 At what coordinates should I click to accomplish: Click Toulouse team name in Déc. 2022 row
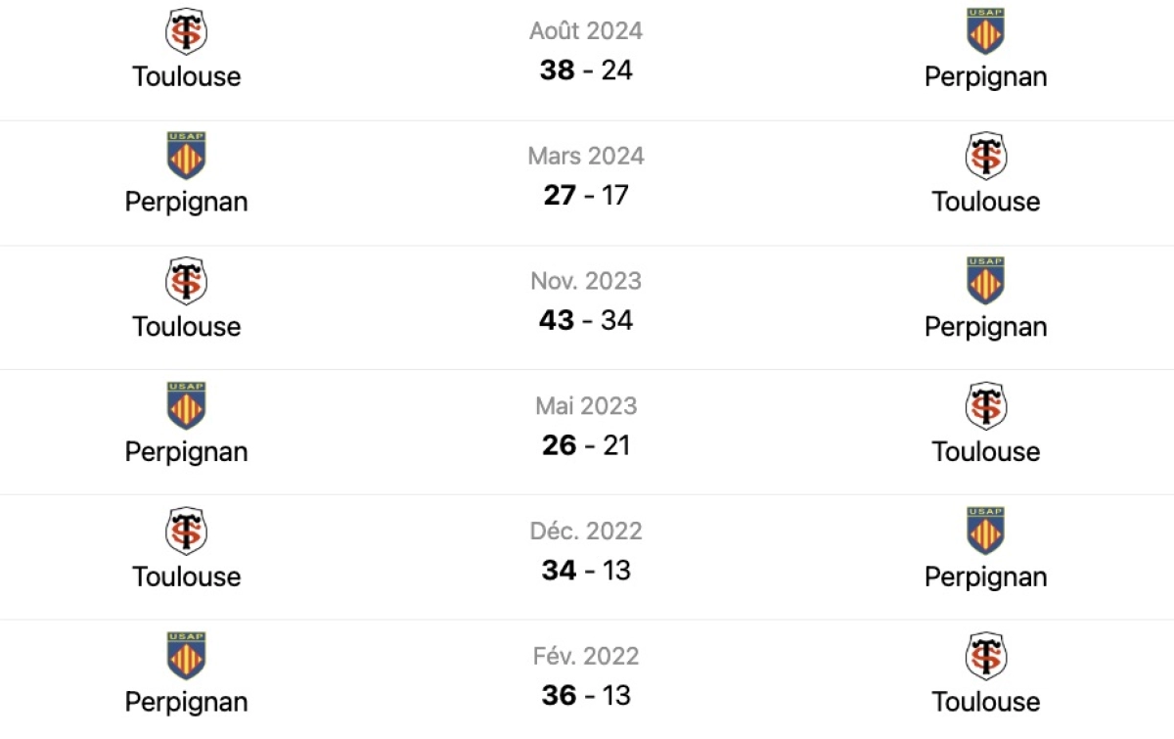point(186,576)
